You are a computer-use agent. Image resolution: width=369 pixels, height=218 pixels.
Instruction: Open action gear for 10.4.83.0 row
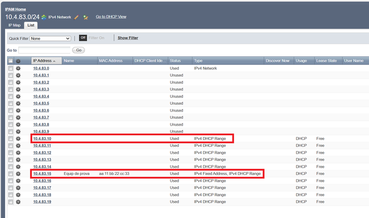18,68
